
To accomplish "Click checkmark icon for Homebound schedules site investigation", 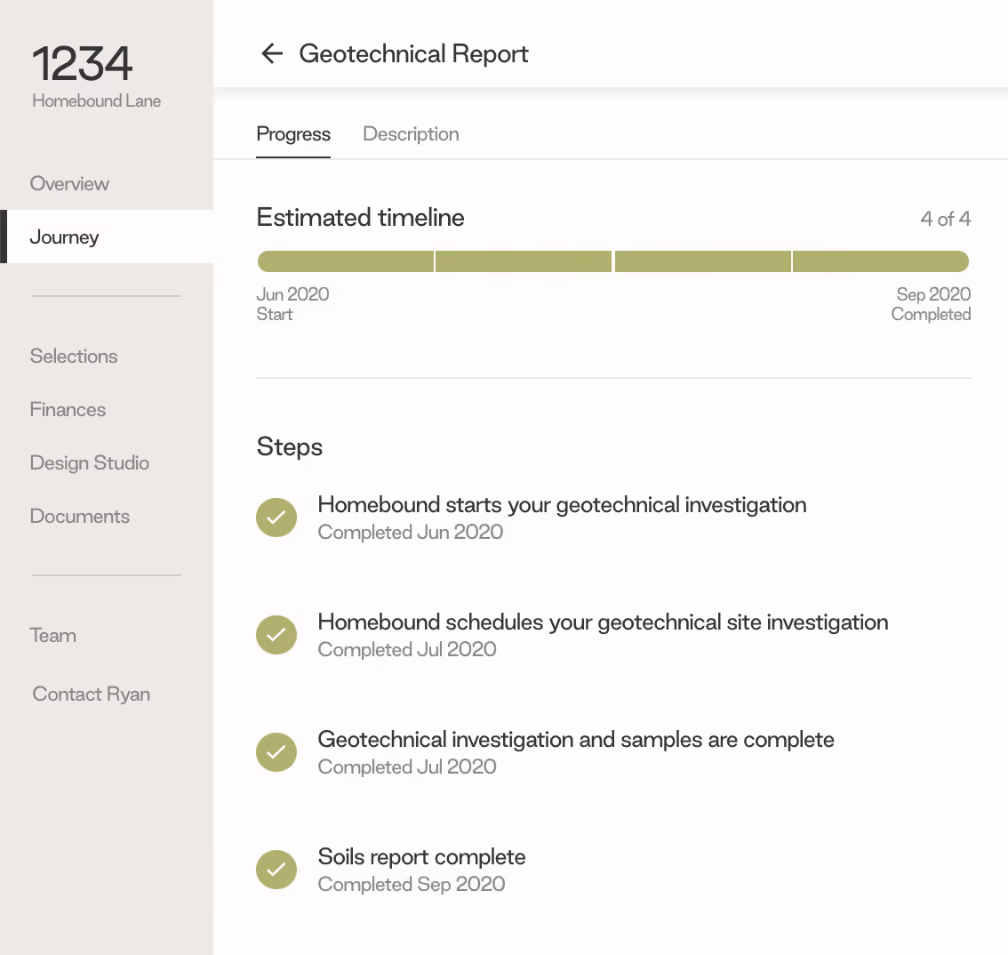I will click(276, 635).
